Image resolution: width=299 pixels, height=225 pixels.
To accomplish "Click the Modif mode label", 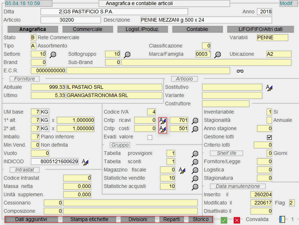I will (x=286, y=3).
